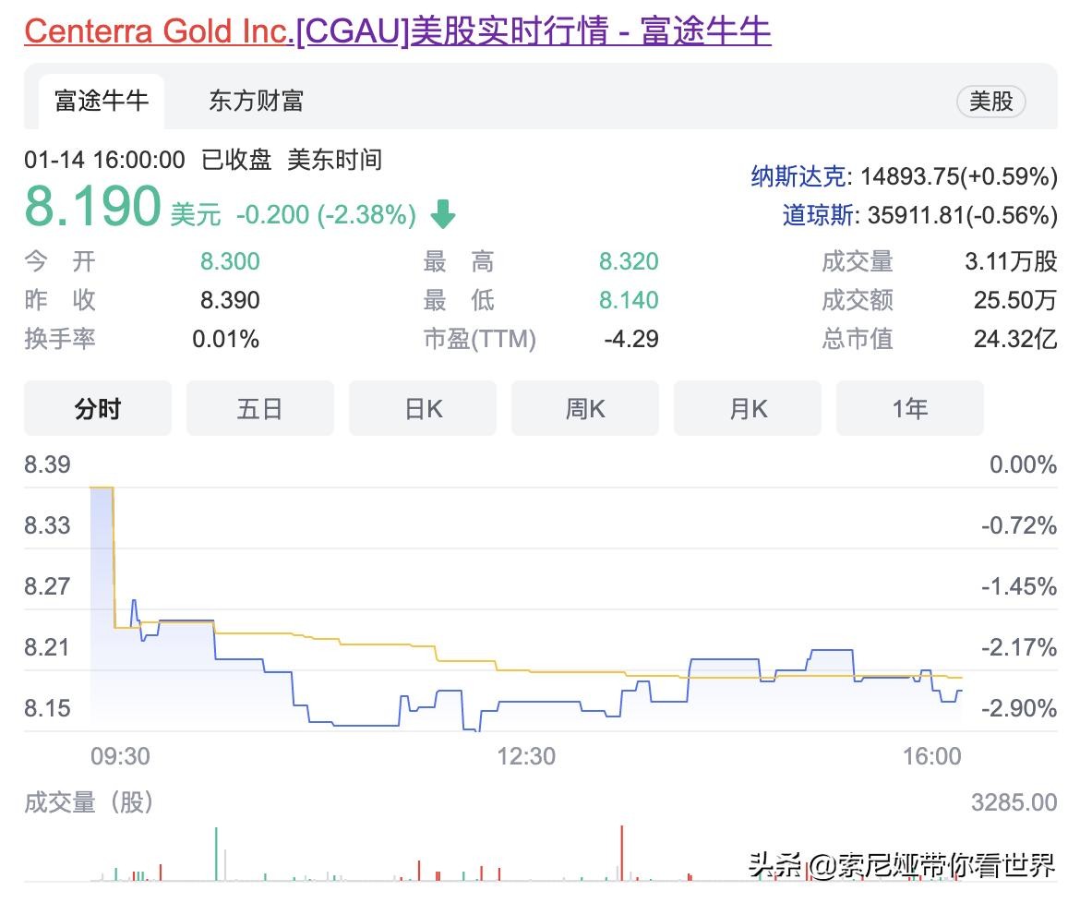Screen dimensions: 1080x903
Task: View the 1年 one-year chart
Action: (x=909, y=408)
